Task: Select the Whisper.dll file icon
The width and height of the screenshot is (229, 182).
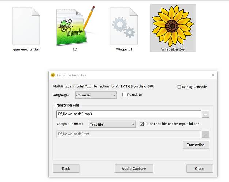Action: click(x=124, y=26)
